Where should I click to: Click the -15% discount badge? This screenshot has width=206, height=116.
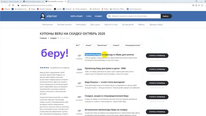pos(79,56)
